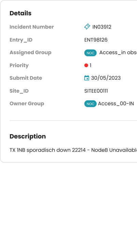Click the Assigned Group field label

click(31, 52)
